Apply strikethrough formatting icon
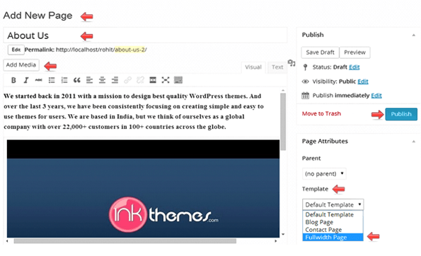 (39, 80)
